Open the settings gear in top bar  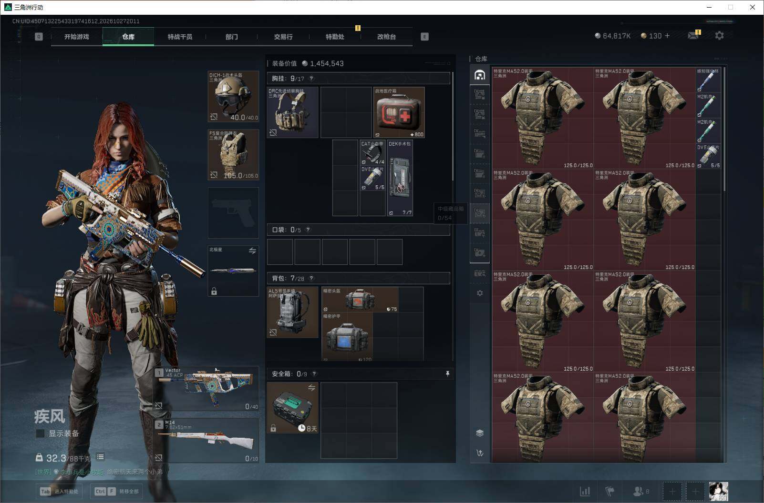pyautogui.click(x=719, y=36)
